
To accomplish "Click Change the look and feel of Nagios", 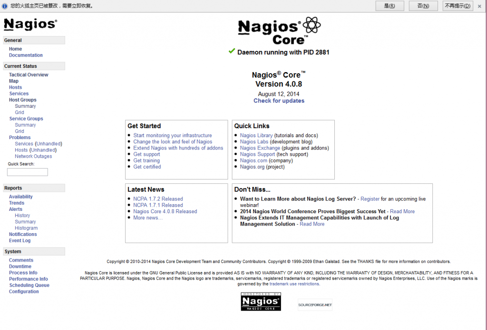I will click(173, 142).
